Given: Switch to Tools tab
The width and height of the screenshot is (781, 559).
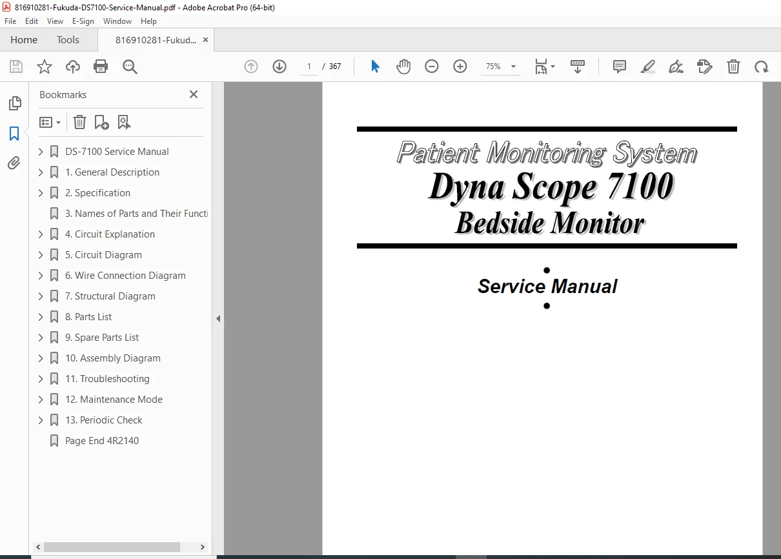Looking at the screenshot, I should point(68,40).
